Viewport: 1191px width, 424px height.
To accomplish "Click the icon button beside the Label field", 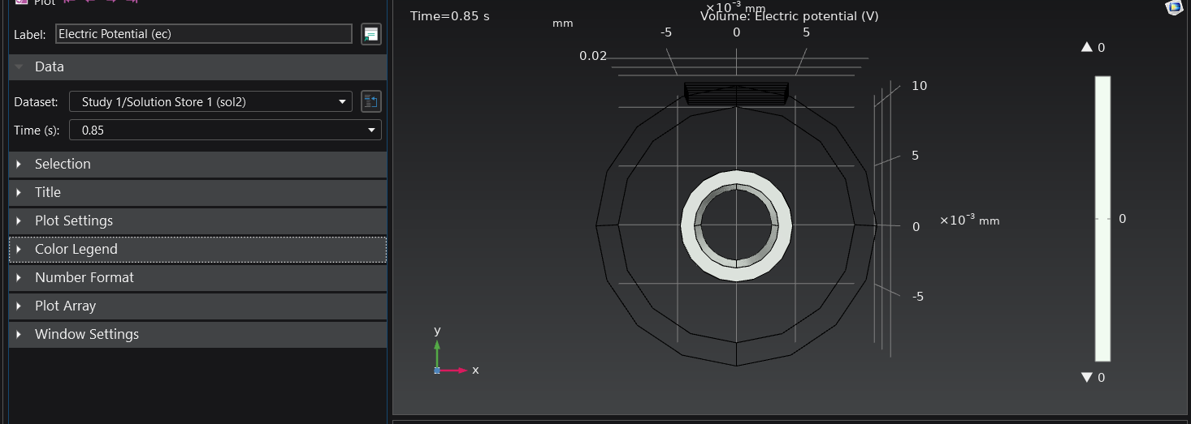I will [x=371, y=34].
